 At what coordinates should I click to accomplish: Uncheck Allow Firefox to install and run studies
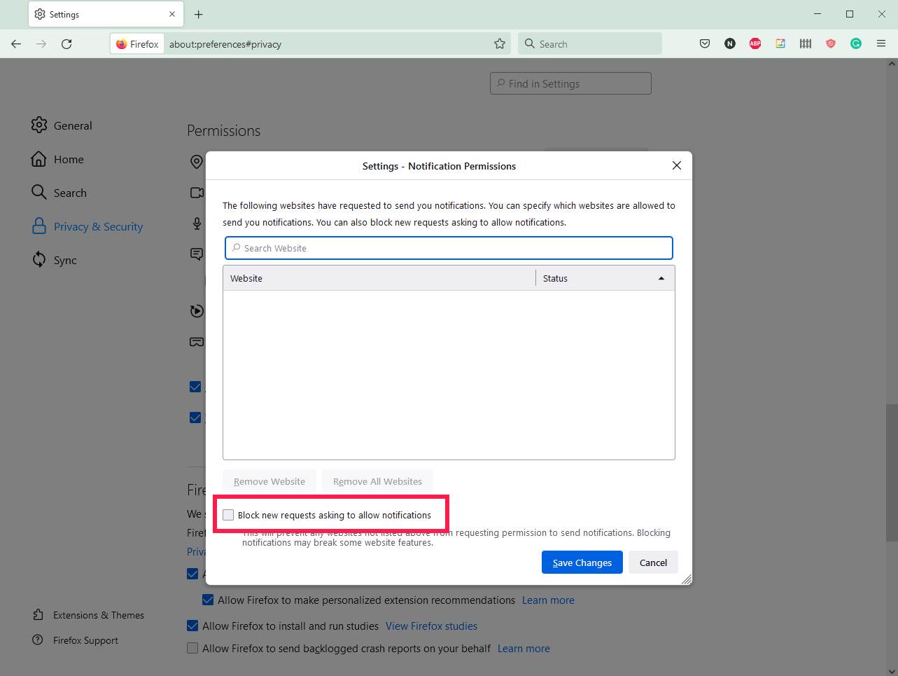[192, 626]
